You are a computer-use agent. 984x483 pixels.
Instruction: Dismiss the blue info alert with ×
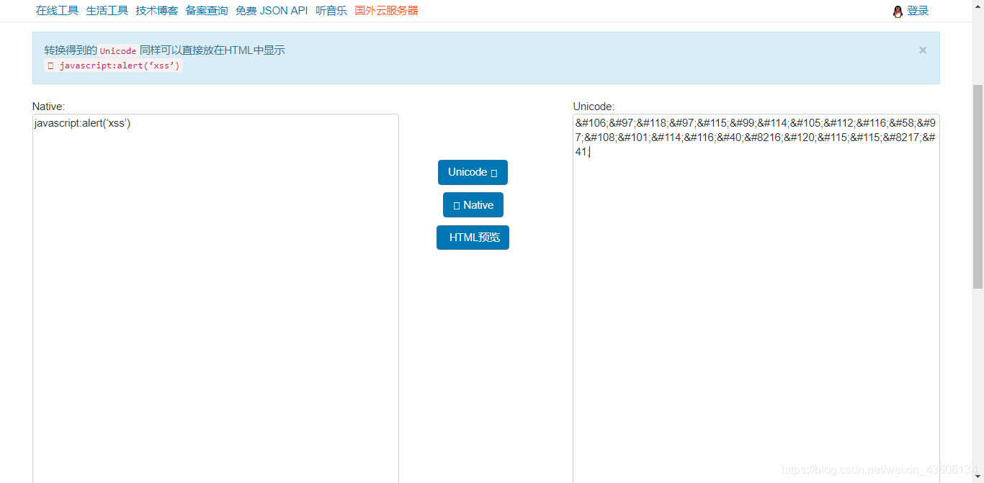pos(923,50)
